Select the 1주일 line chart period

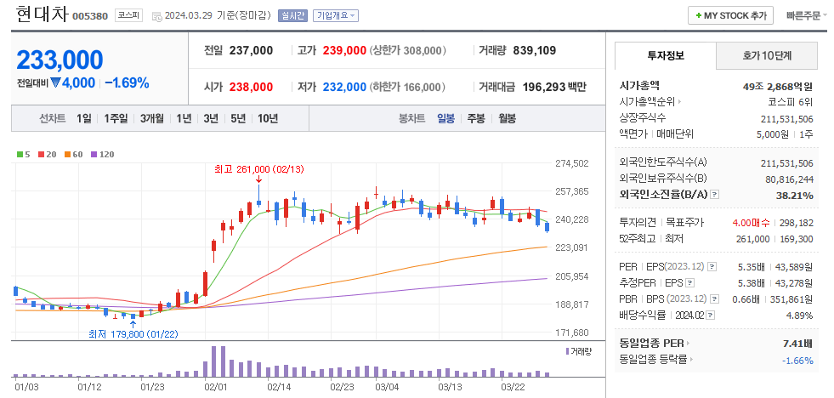pos(116,119)
